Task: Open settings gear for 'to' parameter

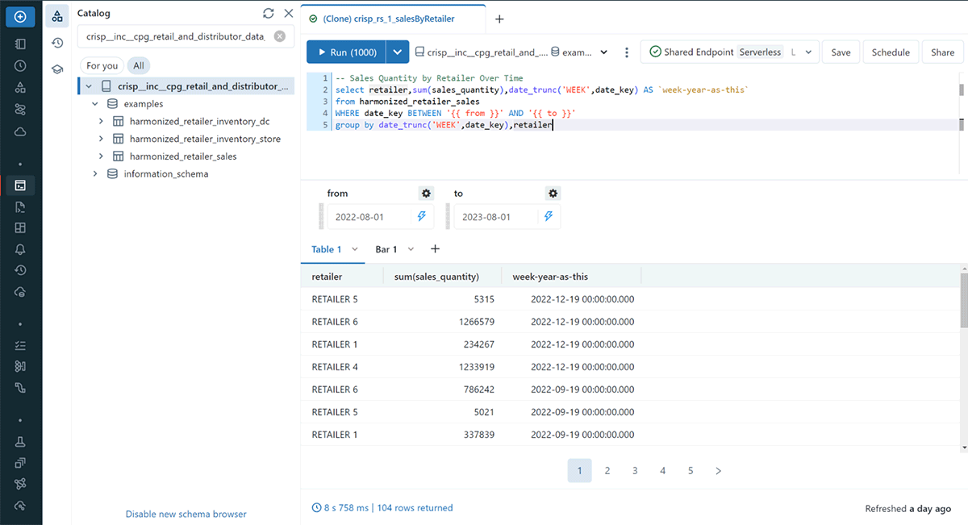Action: coord(553,194)
